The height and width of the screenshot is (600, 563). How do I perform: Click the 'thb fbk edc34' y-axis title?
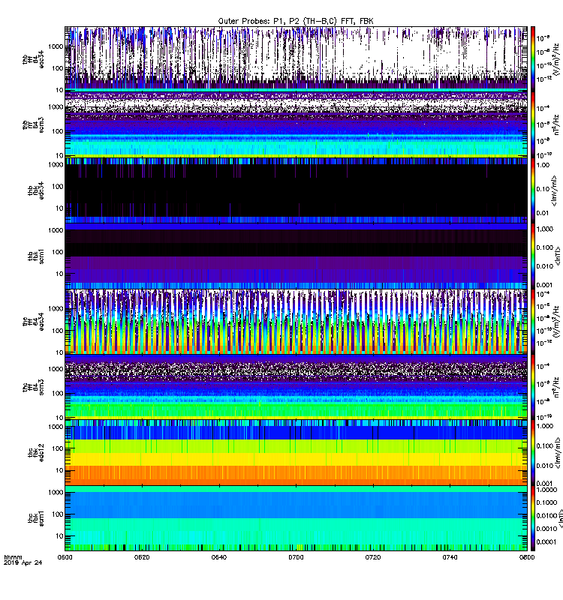(36, 190)
